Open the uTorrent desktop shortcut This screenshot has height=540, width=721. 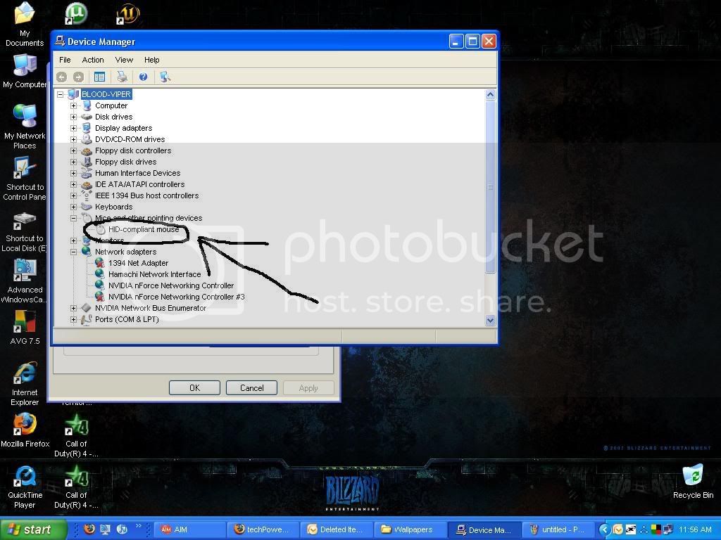[76, 13]
